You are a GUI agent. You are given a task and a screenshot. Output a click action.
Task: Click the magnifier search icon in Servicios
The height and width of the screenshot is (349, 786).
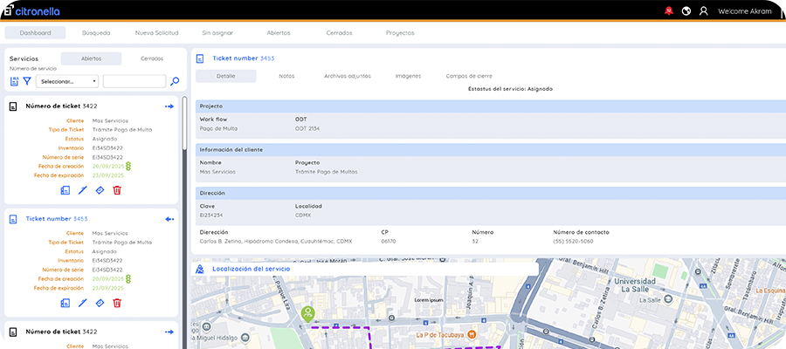click(x=175, y=81)
